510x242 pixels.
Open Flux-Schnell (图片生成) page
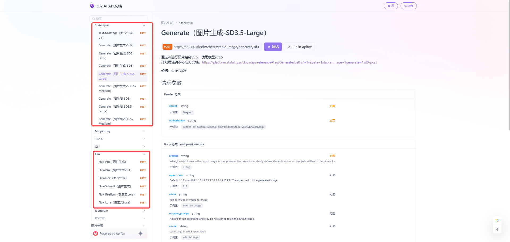click(122, 186)
